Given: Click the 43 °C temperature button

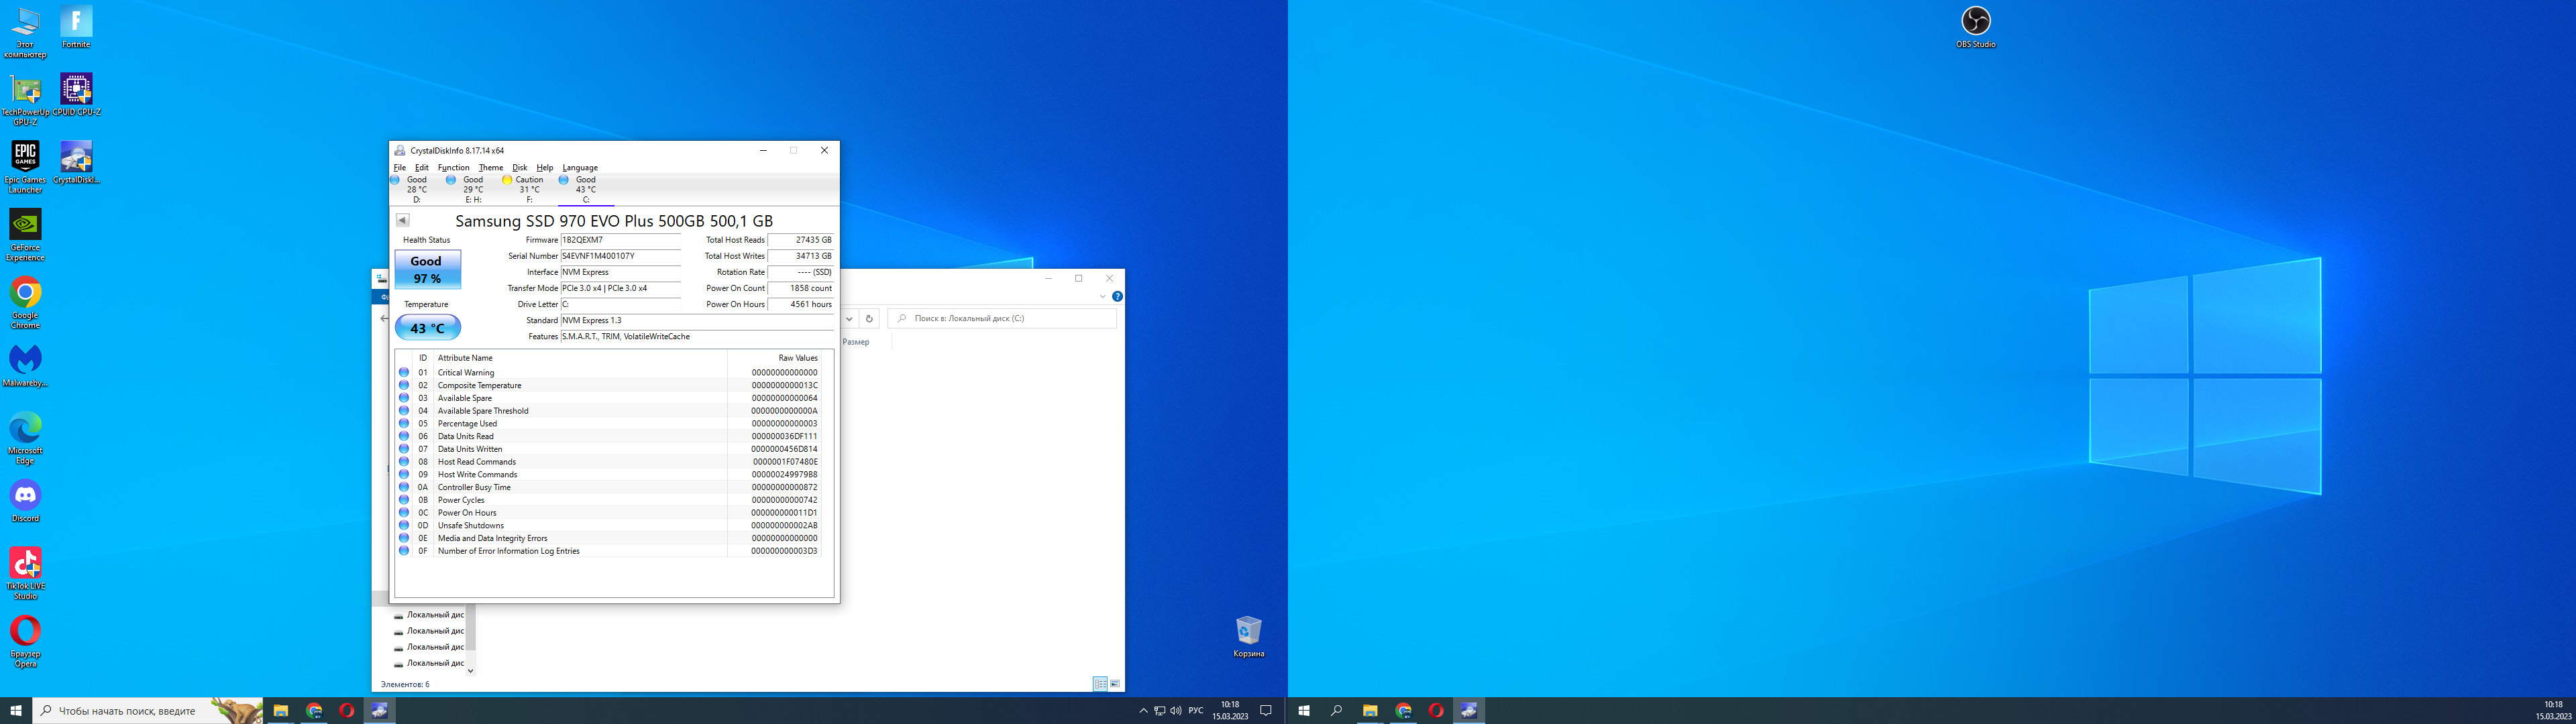Looking at the screenshot, I should pos(427,328).
